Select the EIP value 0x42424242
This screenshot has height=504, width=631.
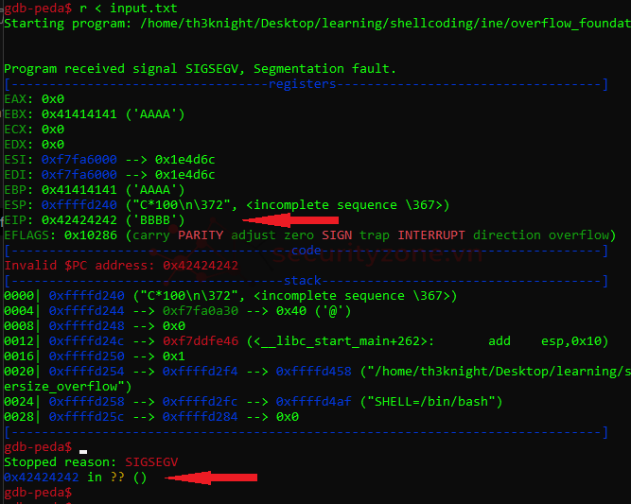(x=79, y=220)
